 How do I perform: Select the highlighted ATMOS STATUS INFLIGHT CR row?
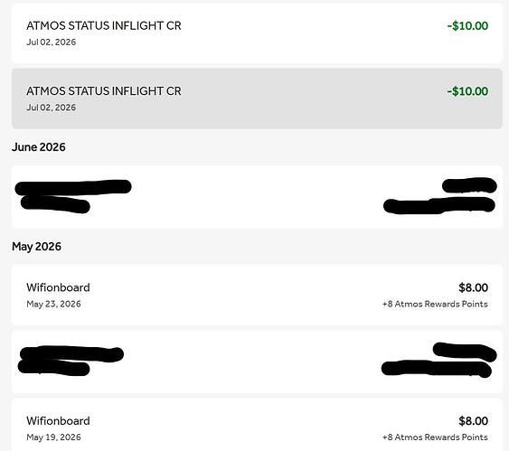point(257,99)
